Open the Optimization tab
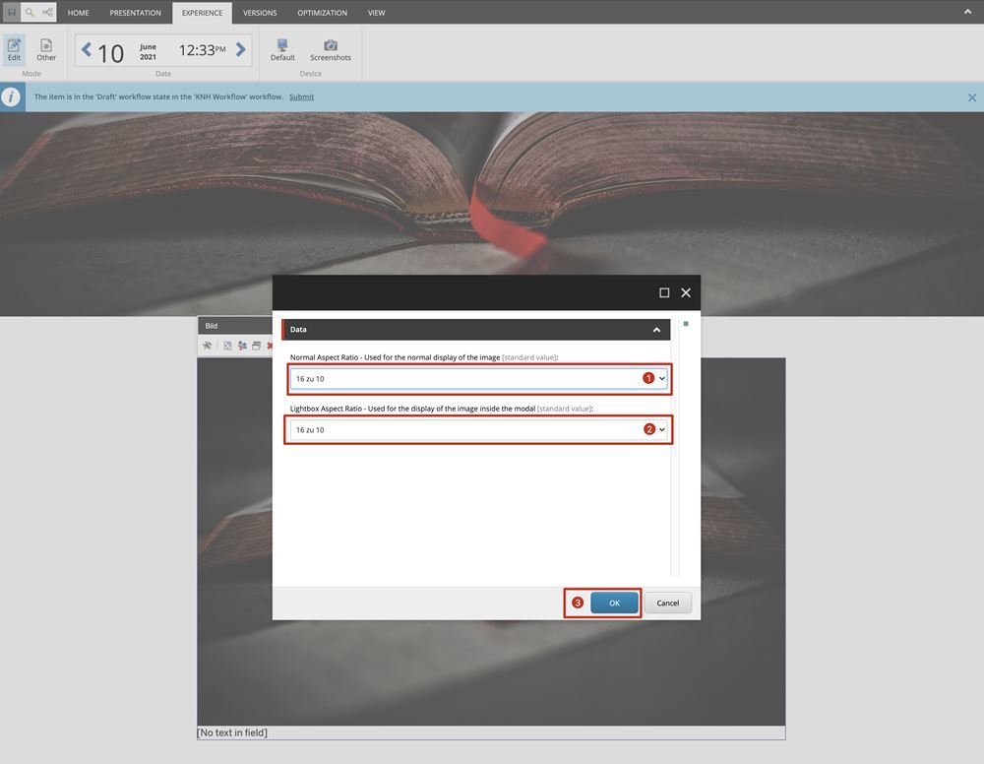The width and height of the screenshot is (984, 764). (322, 13)
